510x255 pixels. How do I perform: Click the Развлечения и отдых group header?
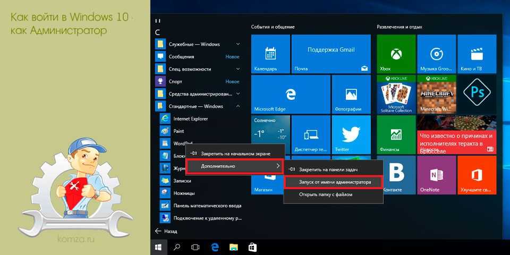[x=399, y=27]
